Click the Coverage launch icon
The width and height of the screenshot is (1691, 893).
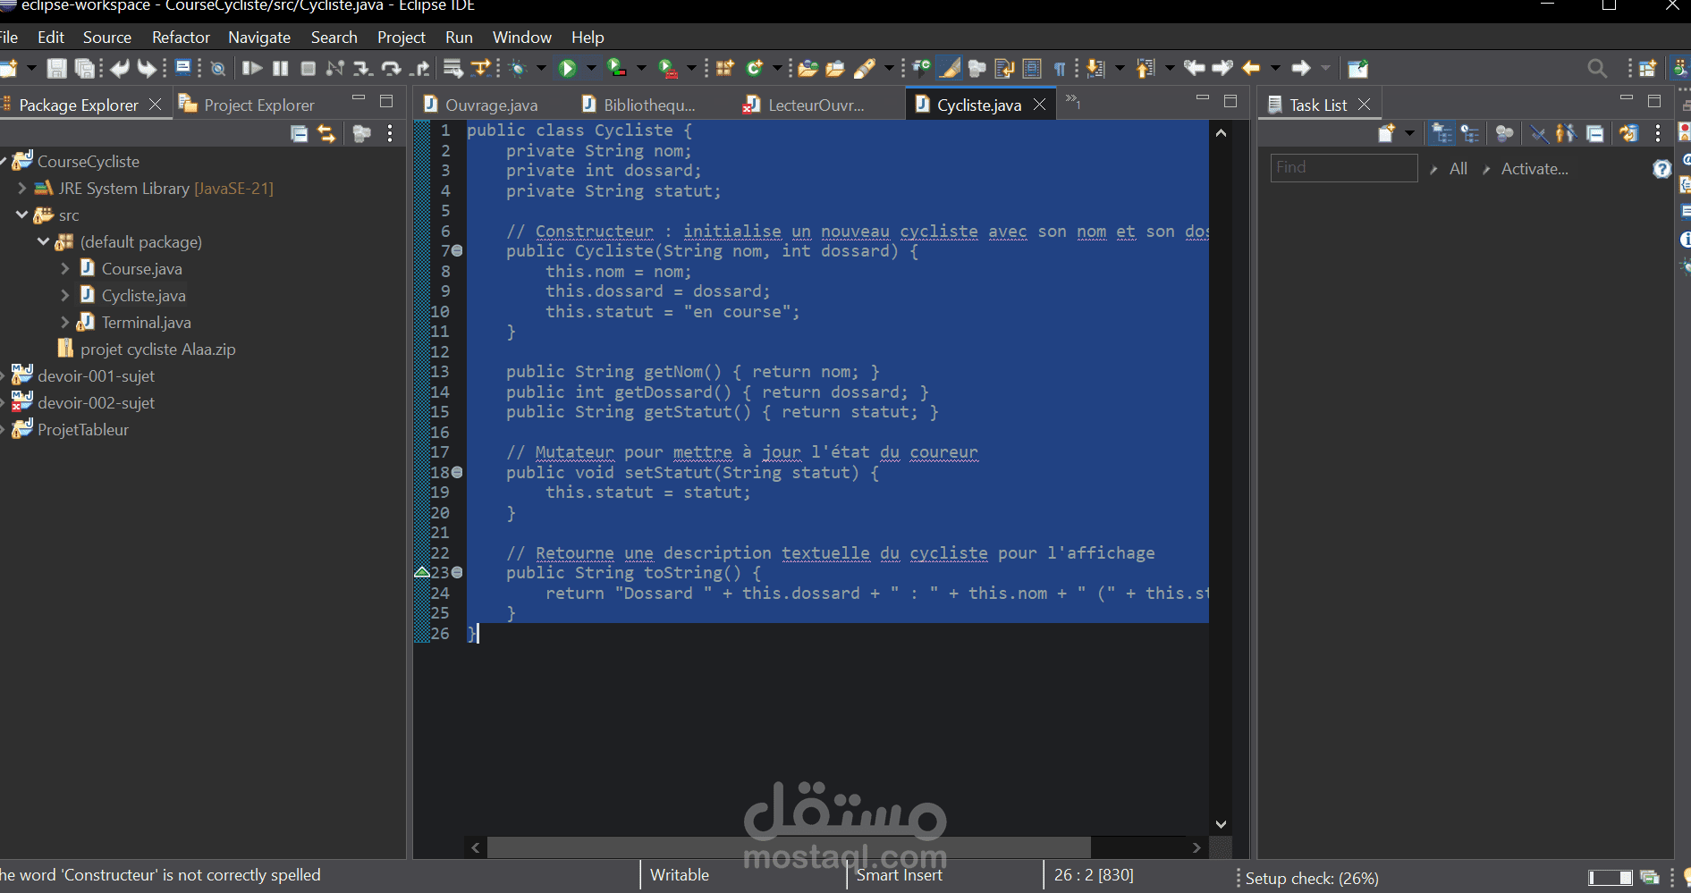coord(617,68)
